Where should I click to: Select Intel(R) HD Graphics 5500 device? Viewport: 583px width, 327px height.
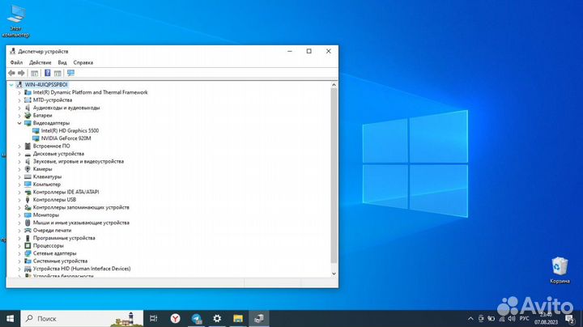[70, 130]
